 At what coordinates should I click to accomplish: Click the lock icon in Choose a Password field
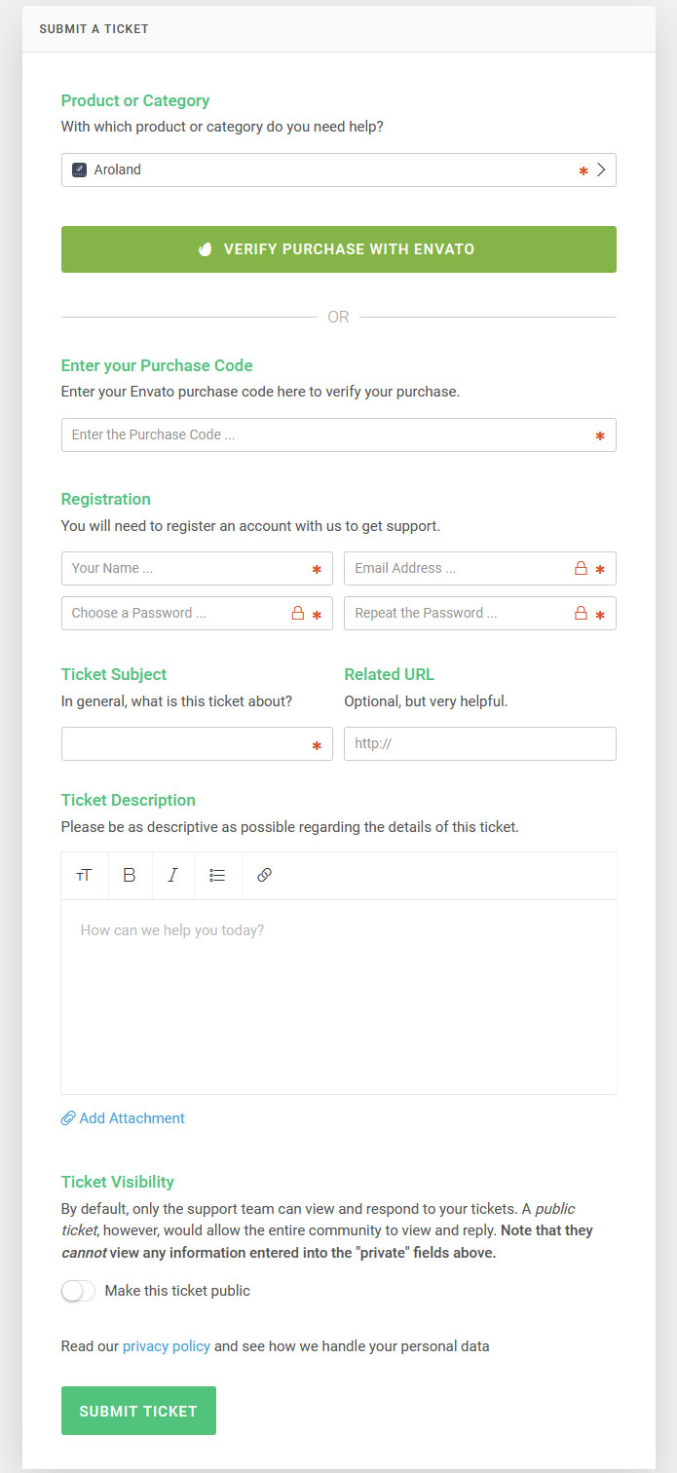[x=298, y=614]
